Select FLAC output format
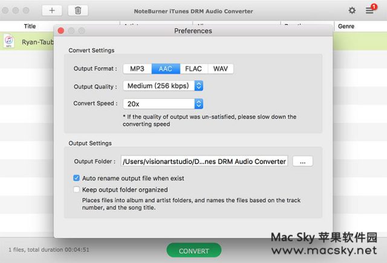This screenshot has width=387, height=263. [x=193, y=69]
